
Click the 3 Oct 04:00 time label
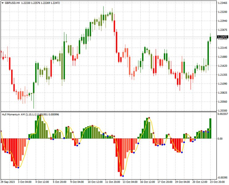tap(25, 182)
